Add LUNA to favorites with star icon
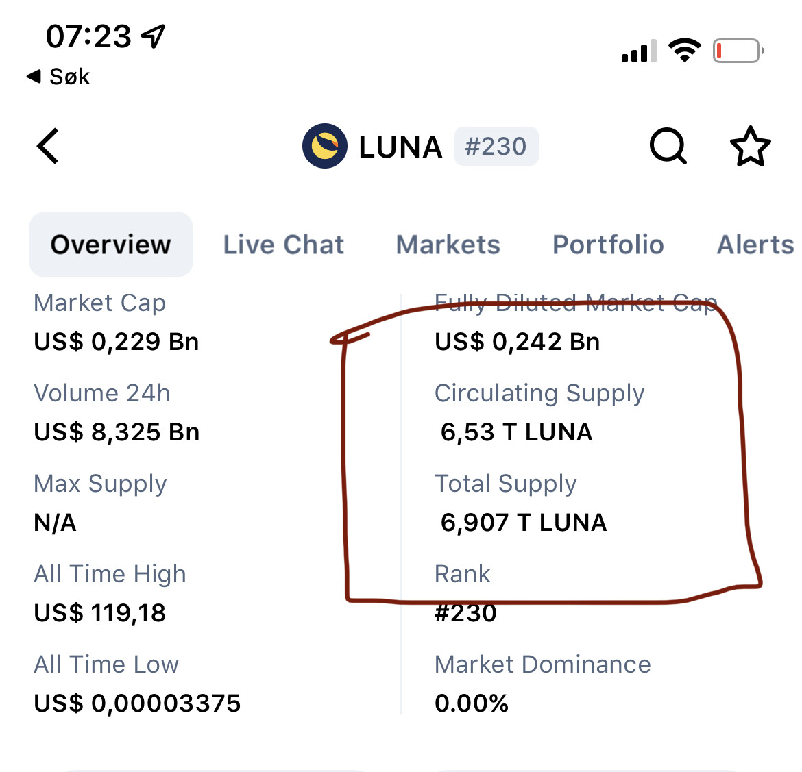 (x=751, y=146)
